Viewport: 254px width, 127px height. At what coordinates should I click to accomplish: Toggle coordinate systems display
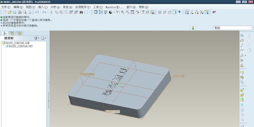pos(202,12)
